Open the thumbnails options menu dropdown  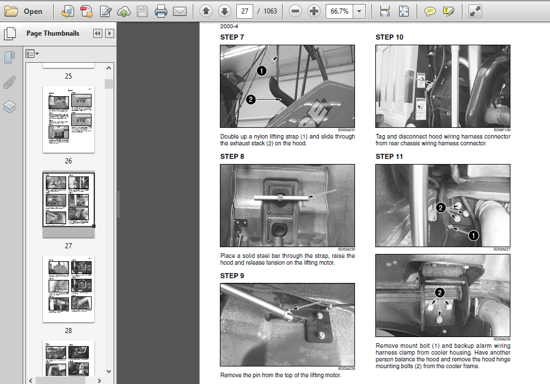pos(32,54)
